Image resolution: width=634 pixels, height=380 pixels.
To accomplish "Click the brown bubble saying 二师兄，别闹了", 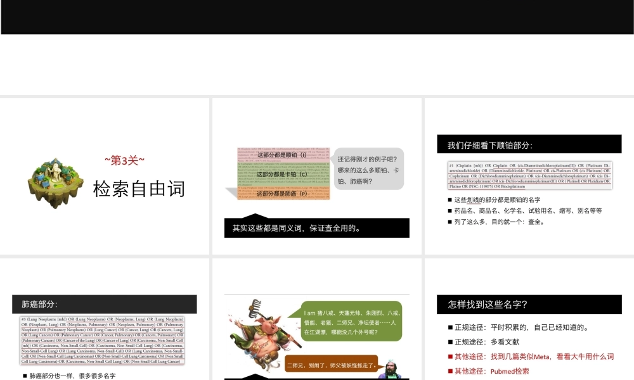I will pyautogui.click(x=332, y=365).
